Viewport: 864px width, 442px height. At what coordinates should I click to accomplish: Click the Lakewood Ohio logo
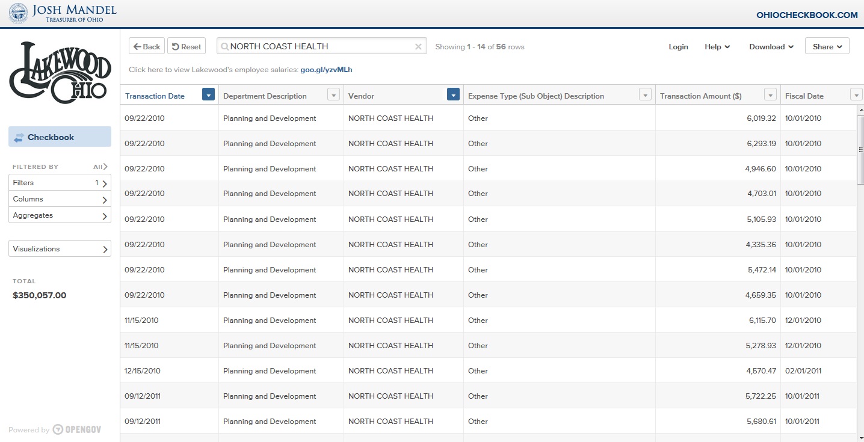60,72
